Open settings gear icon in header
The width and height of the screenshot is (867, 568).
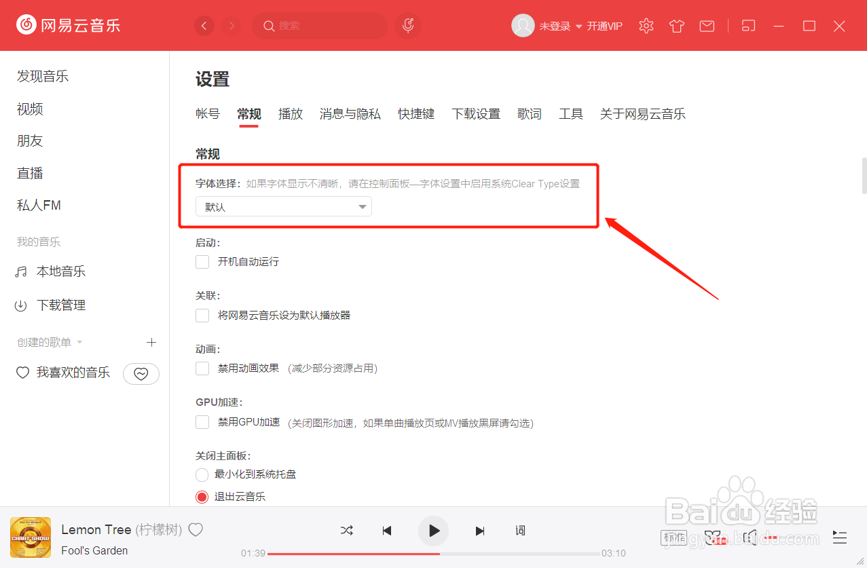pos(646,26)
